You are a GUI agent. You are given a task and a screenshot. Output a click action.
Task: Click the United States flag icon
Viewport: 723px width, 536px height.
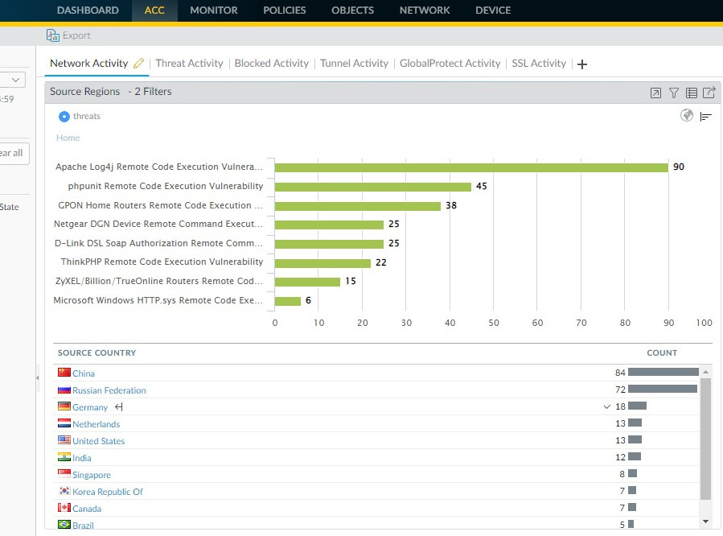(x=64, y=440)
